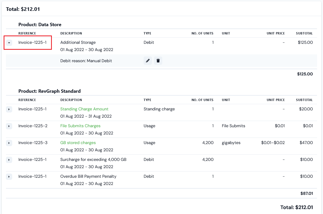Click the REFERENCE column header
Viewport: 323px width, 214px height.
(27, 33)
